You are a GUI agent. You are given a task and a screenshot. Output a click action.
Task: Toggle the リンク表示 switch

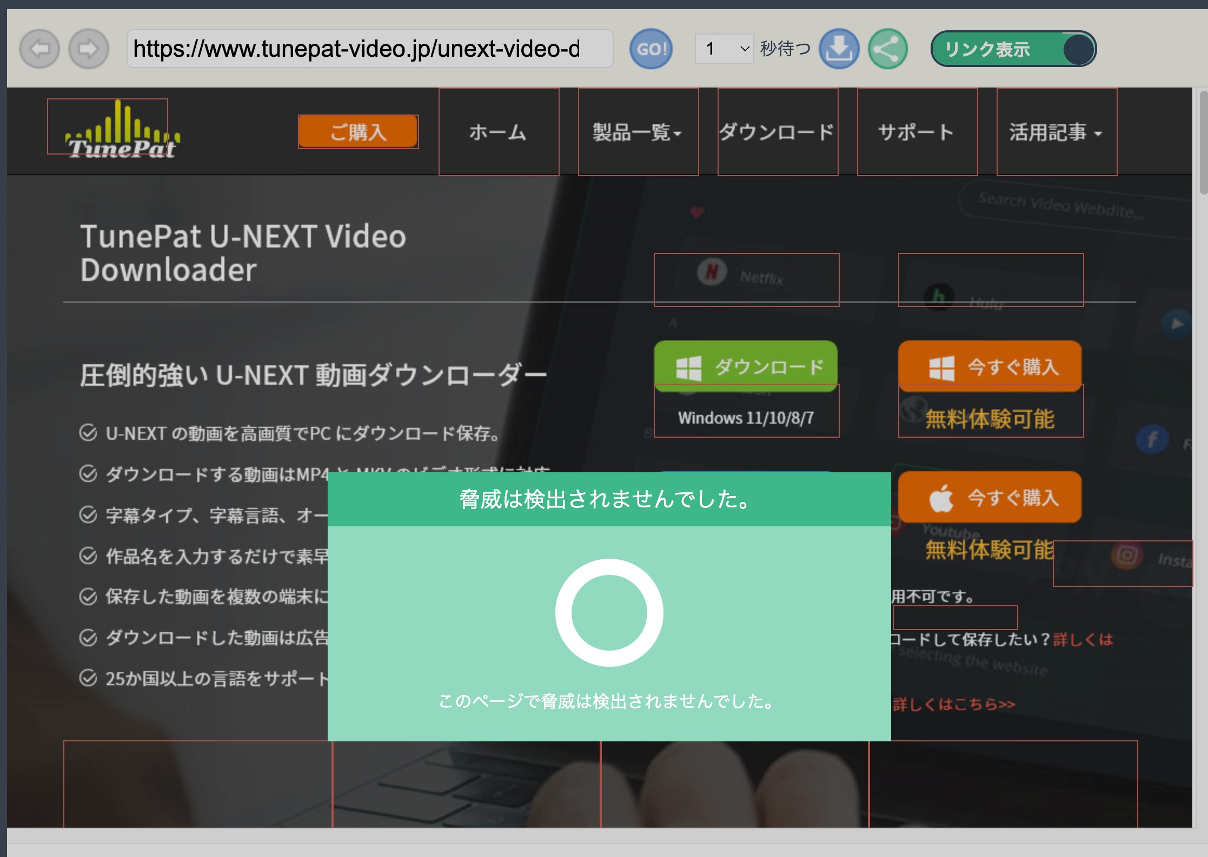(x=1014, y=49)
